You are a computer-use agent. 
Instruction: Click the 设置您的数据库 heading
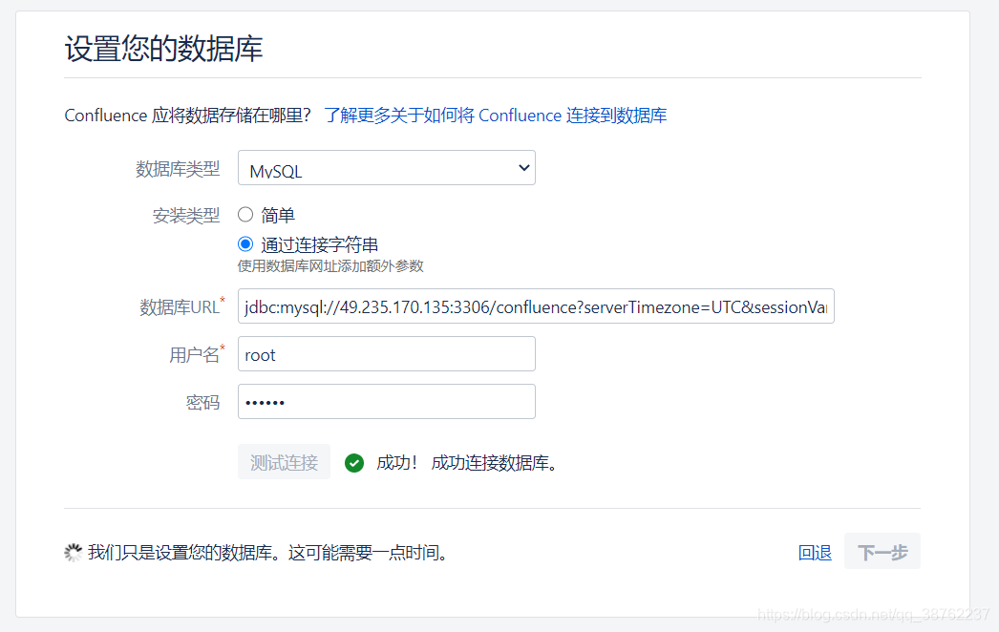click(x=163, y=49)
